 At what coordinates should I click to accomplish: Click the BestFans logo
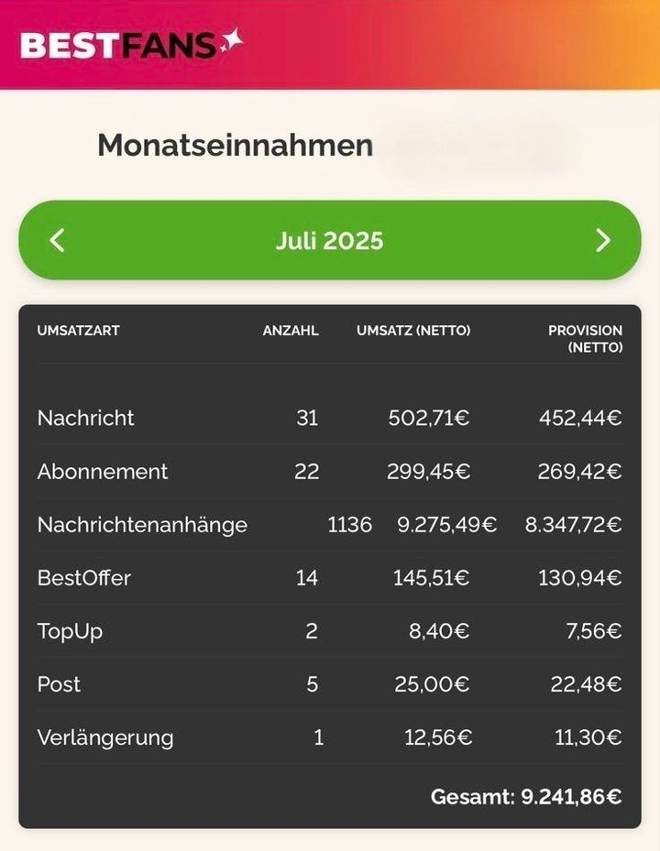point(131,44)
